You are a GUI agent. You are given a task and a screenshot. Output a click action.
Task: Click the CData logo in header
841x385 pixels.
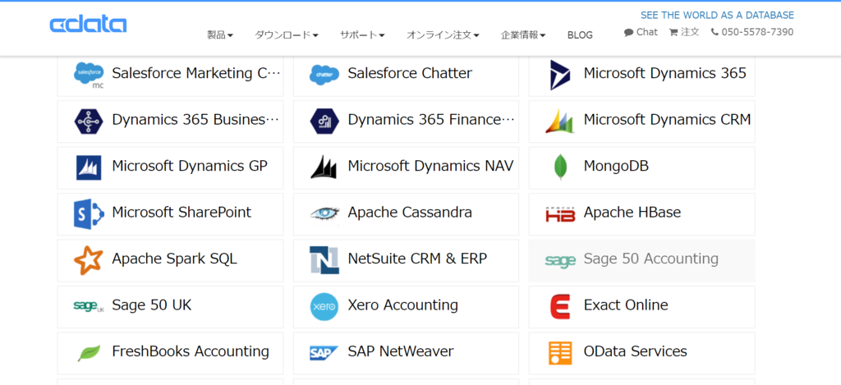click(88, 25)
